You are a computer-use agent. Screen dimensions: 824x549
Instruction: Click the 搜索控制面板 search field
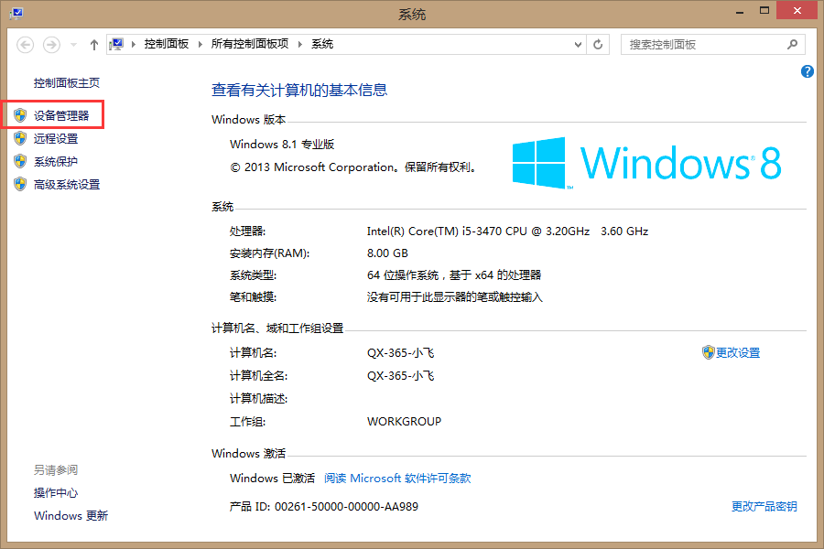pos(713,45)
